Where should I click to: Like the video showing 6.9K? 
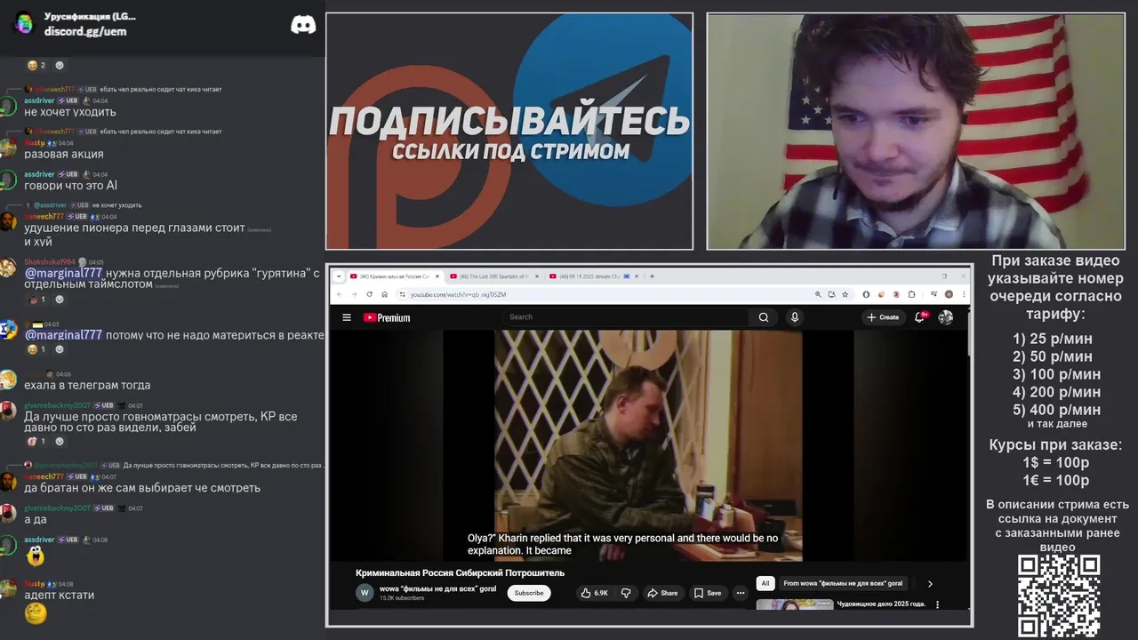(x=596, y=593)
